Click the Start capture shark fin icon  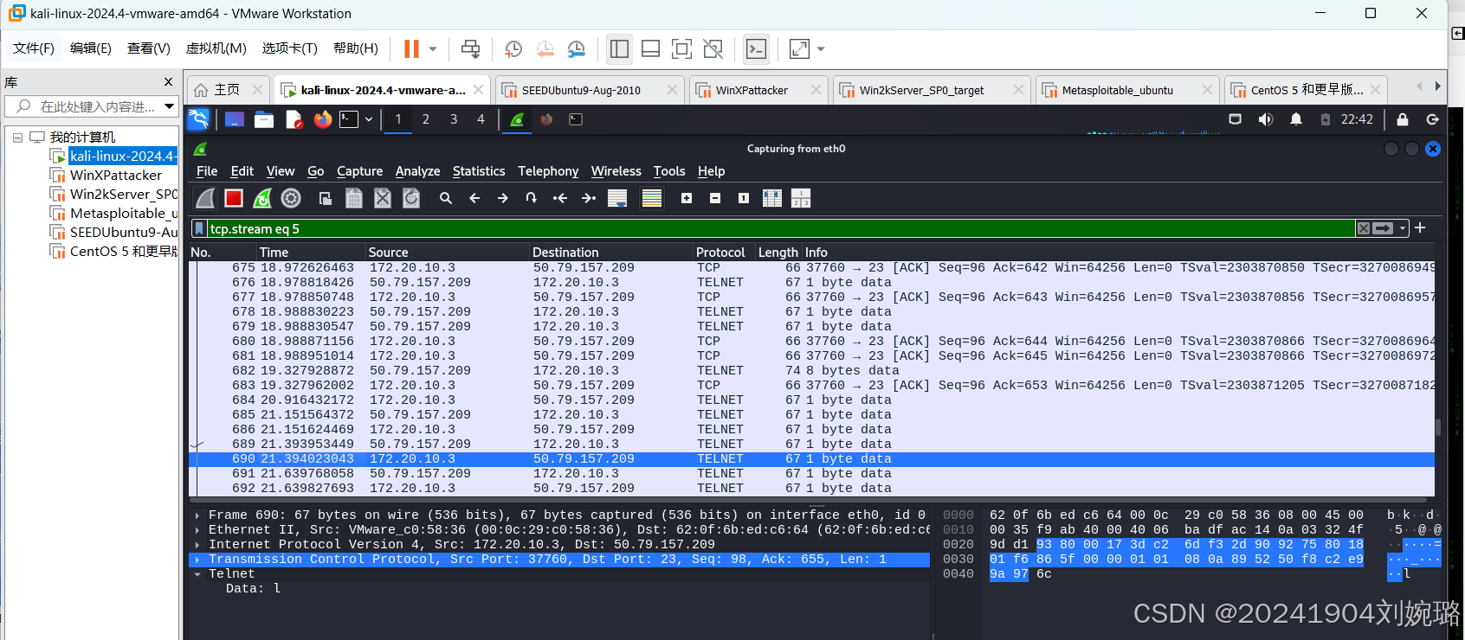tap(205, 198)
